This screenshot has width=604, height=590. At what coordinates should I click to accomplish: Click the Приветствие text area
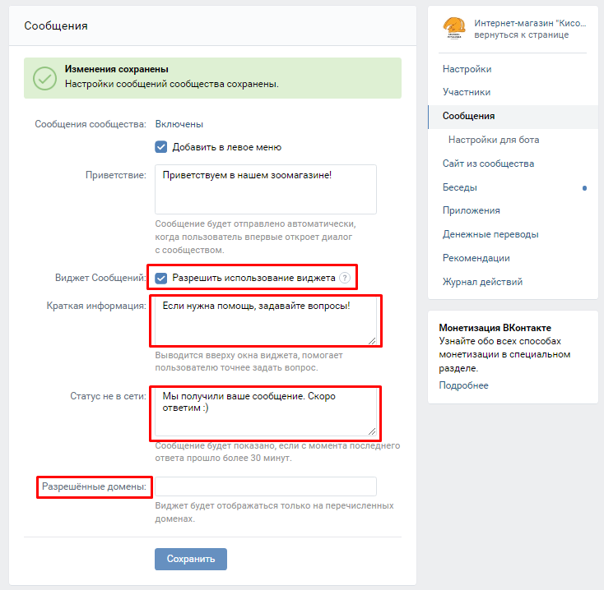(x=265, y=189)
